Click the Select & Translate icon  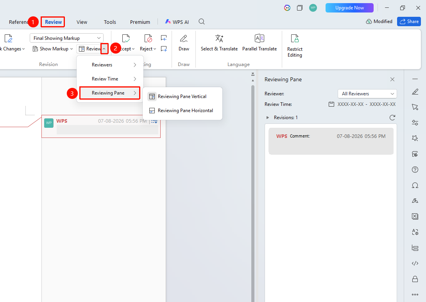click(219, 38)
